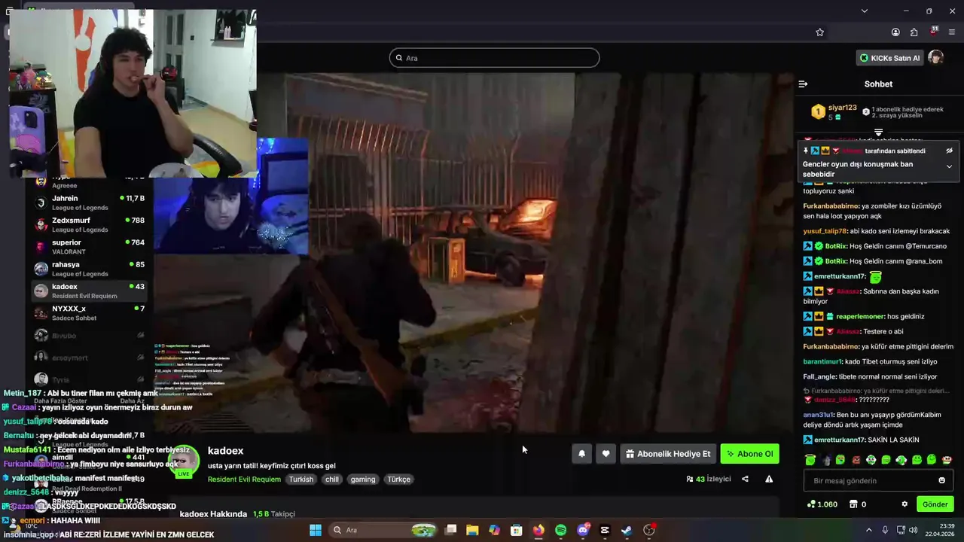Open channel points 1.060 balance
This screenshot has height=542, width=964.
pyautogui.click(x=822, y=504)
